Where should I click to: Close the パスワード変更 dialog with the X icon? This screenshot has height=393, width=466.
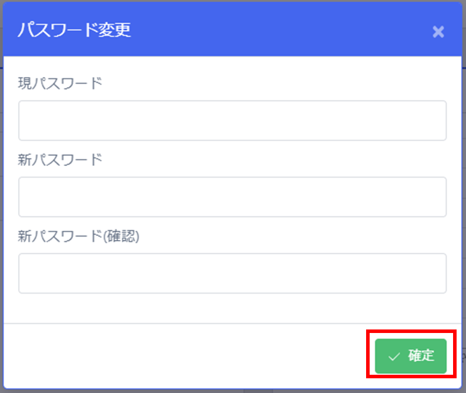(x=438, y=32)
